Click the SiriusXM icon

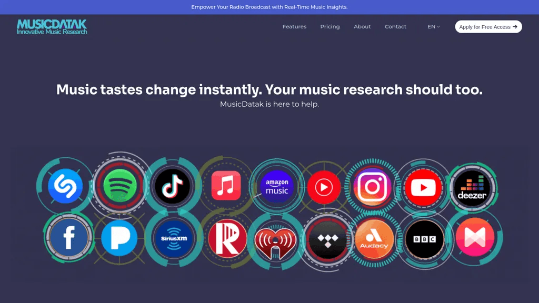tap(174, 238)
